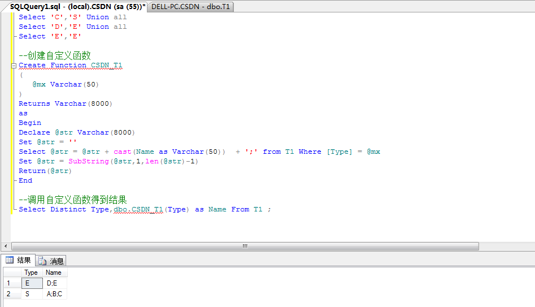Click the results grid top-left corner cell
The width and height of the screenshot is (535, 307).
10,273
